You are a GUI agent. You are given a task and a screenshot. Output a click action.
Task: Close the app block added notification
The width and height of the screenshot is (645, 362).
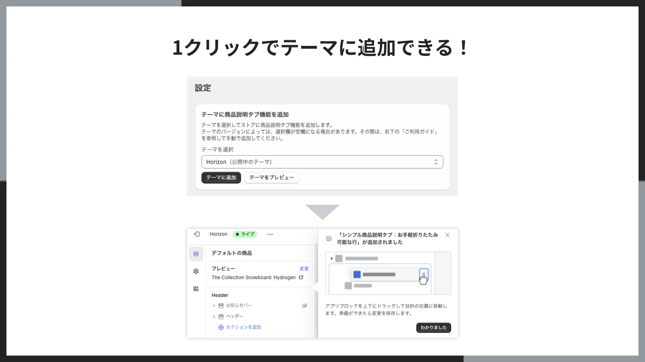click(x=447, y=235)
